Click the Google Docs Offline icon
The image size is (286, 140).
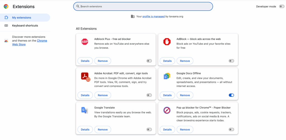pos(167,76)
